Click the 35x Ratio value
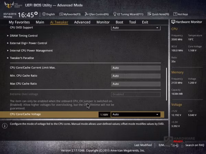The width and height of the screenshot is (206, 154). click(x=173, y=61)
